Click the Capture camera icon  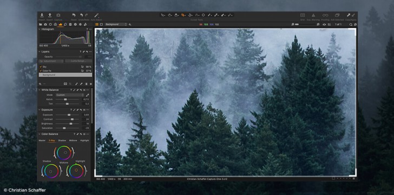(x=58, y=15)
